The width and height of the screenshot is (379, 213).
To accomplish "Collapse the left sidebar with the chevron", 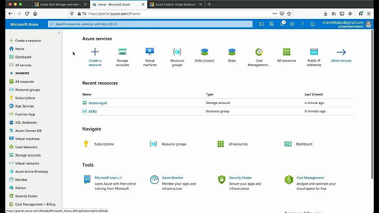I will coord(59,33).
